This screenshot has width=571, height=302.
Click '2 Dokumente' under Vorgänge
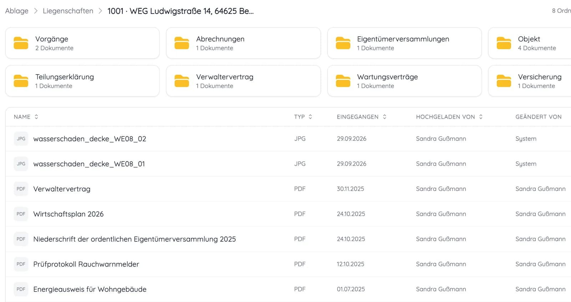pos(54,48)
